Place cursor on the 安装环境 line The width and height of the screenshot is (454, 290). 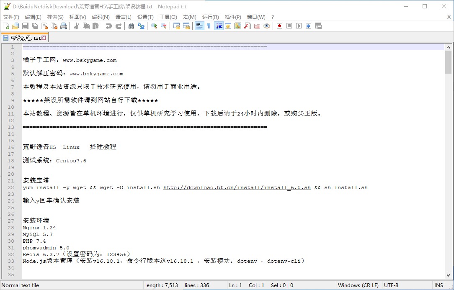[x=36, y=220]
